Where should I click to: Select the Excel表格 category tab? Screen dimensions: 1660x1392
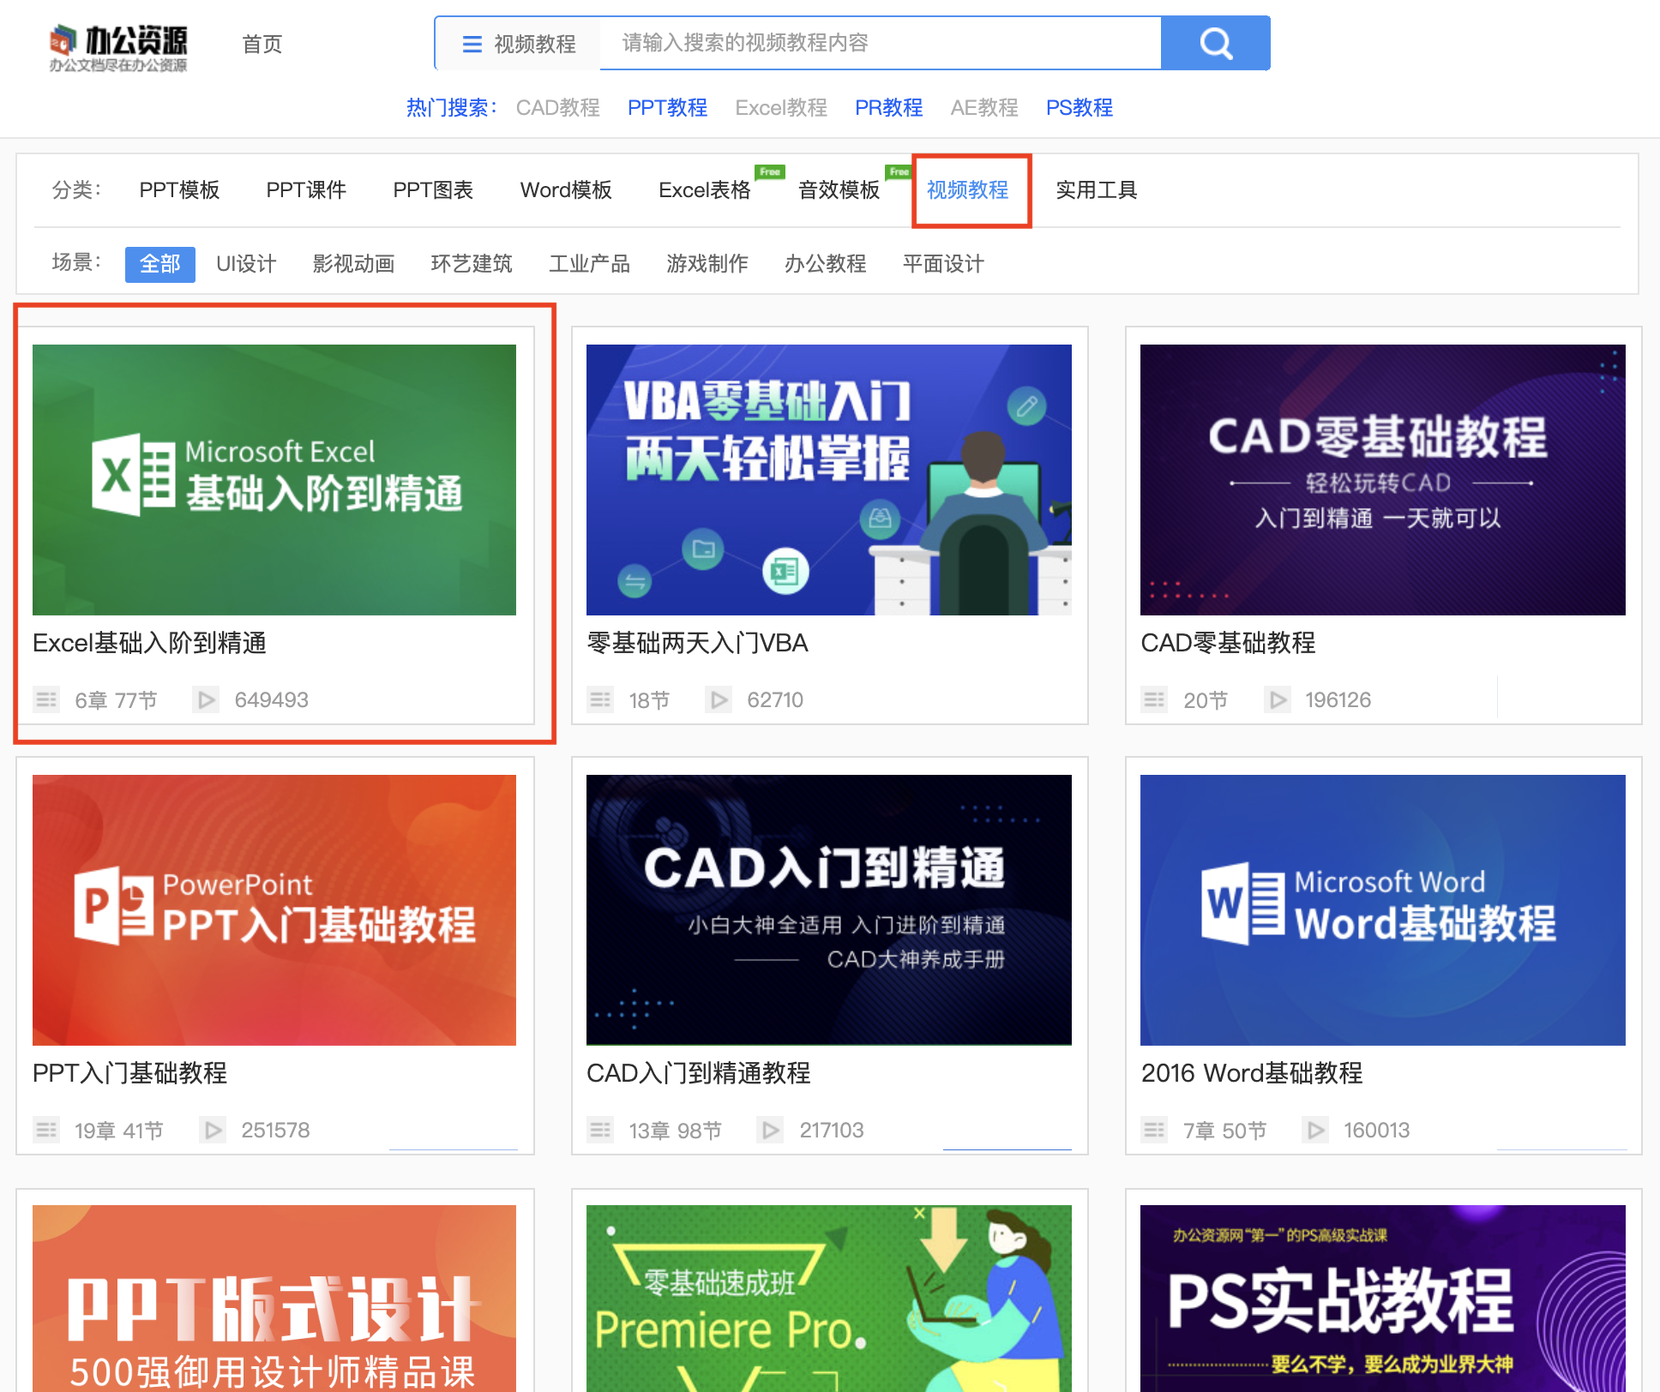click(704, 190)
